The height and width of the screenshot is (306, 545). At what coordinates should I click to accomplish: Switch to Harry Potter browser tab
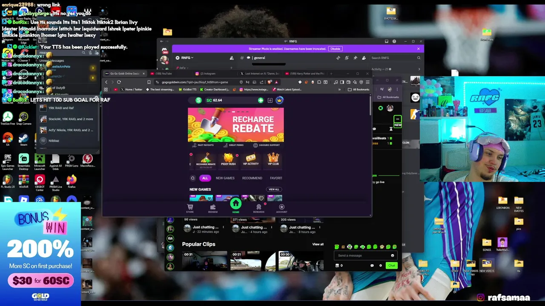305,74
